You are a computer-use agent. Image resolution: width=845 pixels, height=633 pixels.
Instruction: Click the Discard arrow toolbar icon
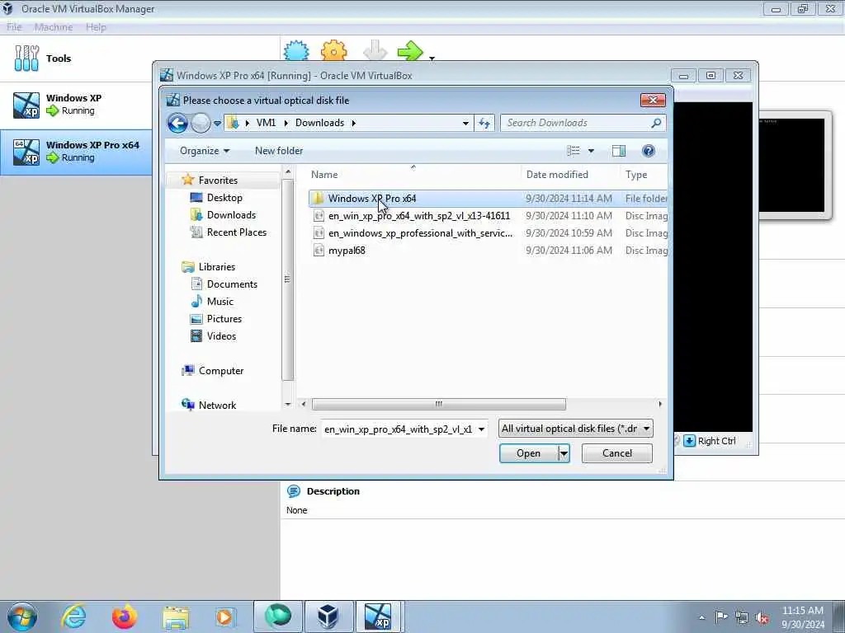coord(375,50)
